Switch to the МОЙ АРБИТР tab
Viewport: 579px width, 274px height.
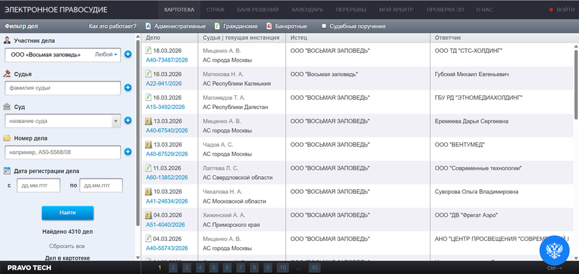click(x=396, y=9)
